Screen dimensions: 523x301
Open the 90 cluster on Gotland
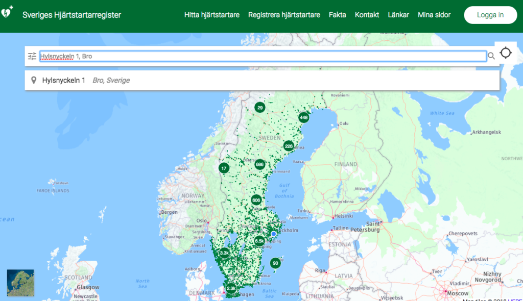coord(275,263)
